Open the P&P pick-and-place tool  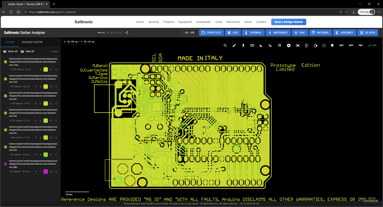click(360, 45)
